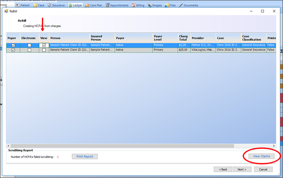Sort by the Paper column header

coord(13,38)
